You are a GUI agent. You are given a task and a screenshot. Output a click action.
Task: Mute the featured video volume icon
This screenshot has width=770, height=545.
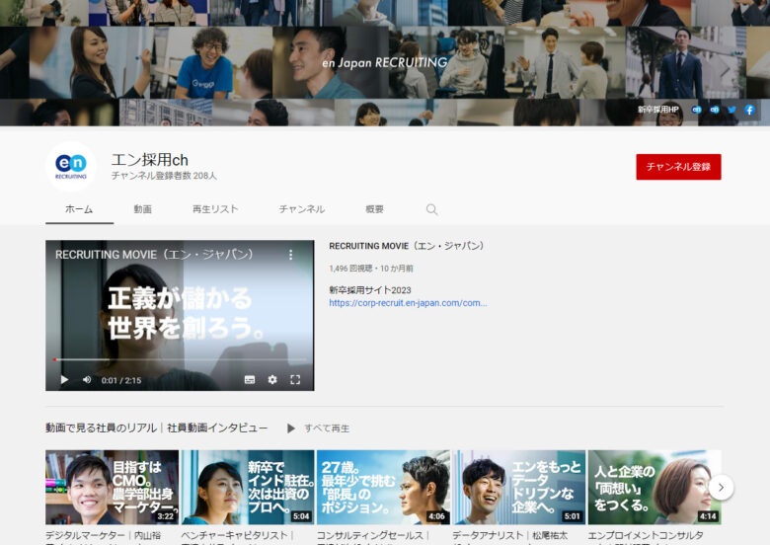click(87, 379)
